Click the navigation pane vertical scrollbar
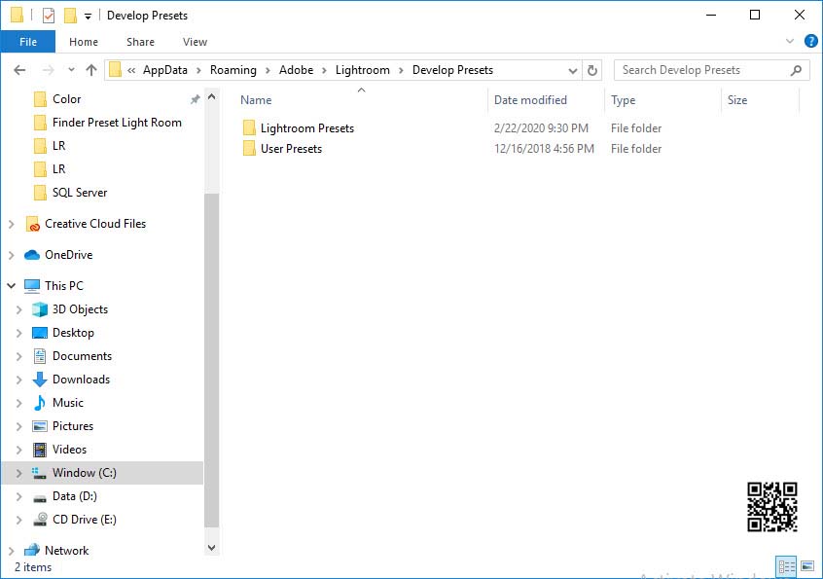The width and height of the screenshot is (823, 579). [x=211, y=360]
